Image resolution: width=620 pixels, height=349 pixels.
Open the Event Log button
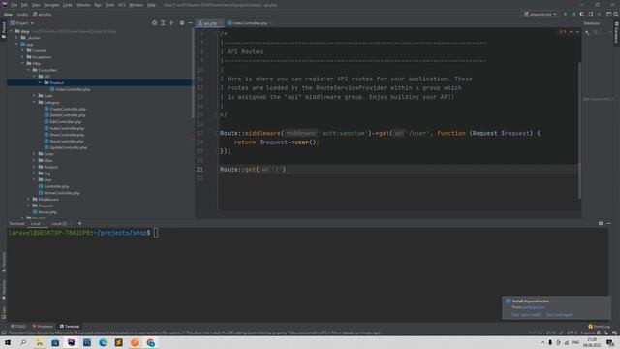pyautogui.click(x=599, y=327)
